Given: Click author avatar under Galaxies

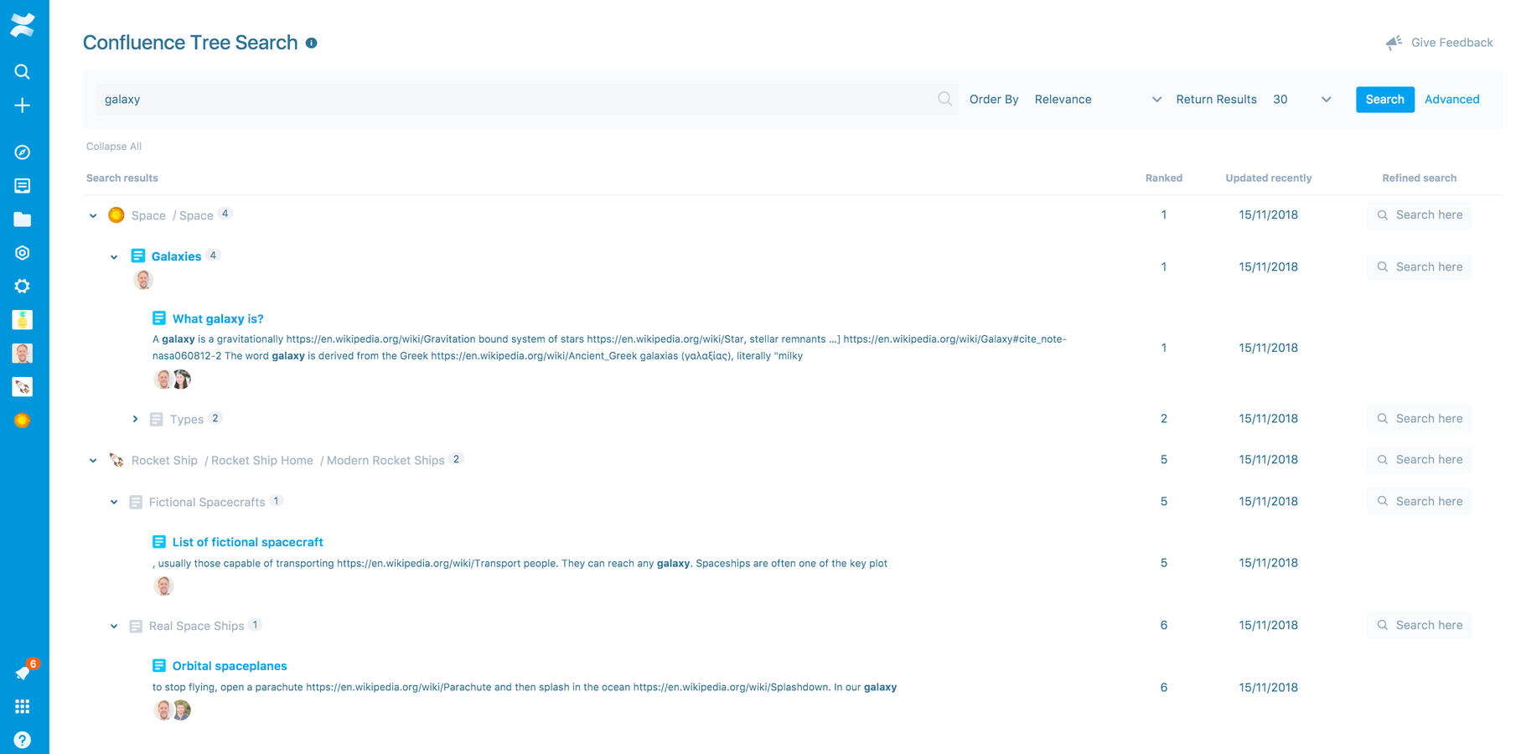Looking at the screenshot, I should click(x=143, y=280).
